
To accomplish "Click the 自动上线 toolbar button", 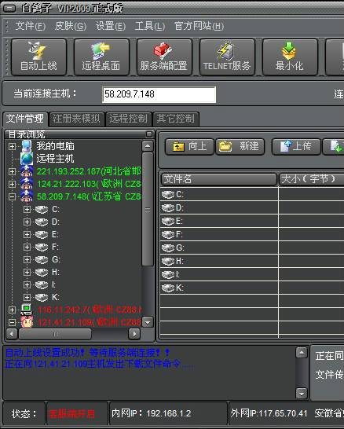I will (38, 57).
